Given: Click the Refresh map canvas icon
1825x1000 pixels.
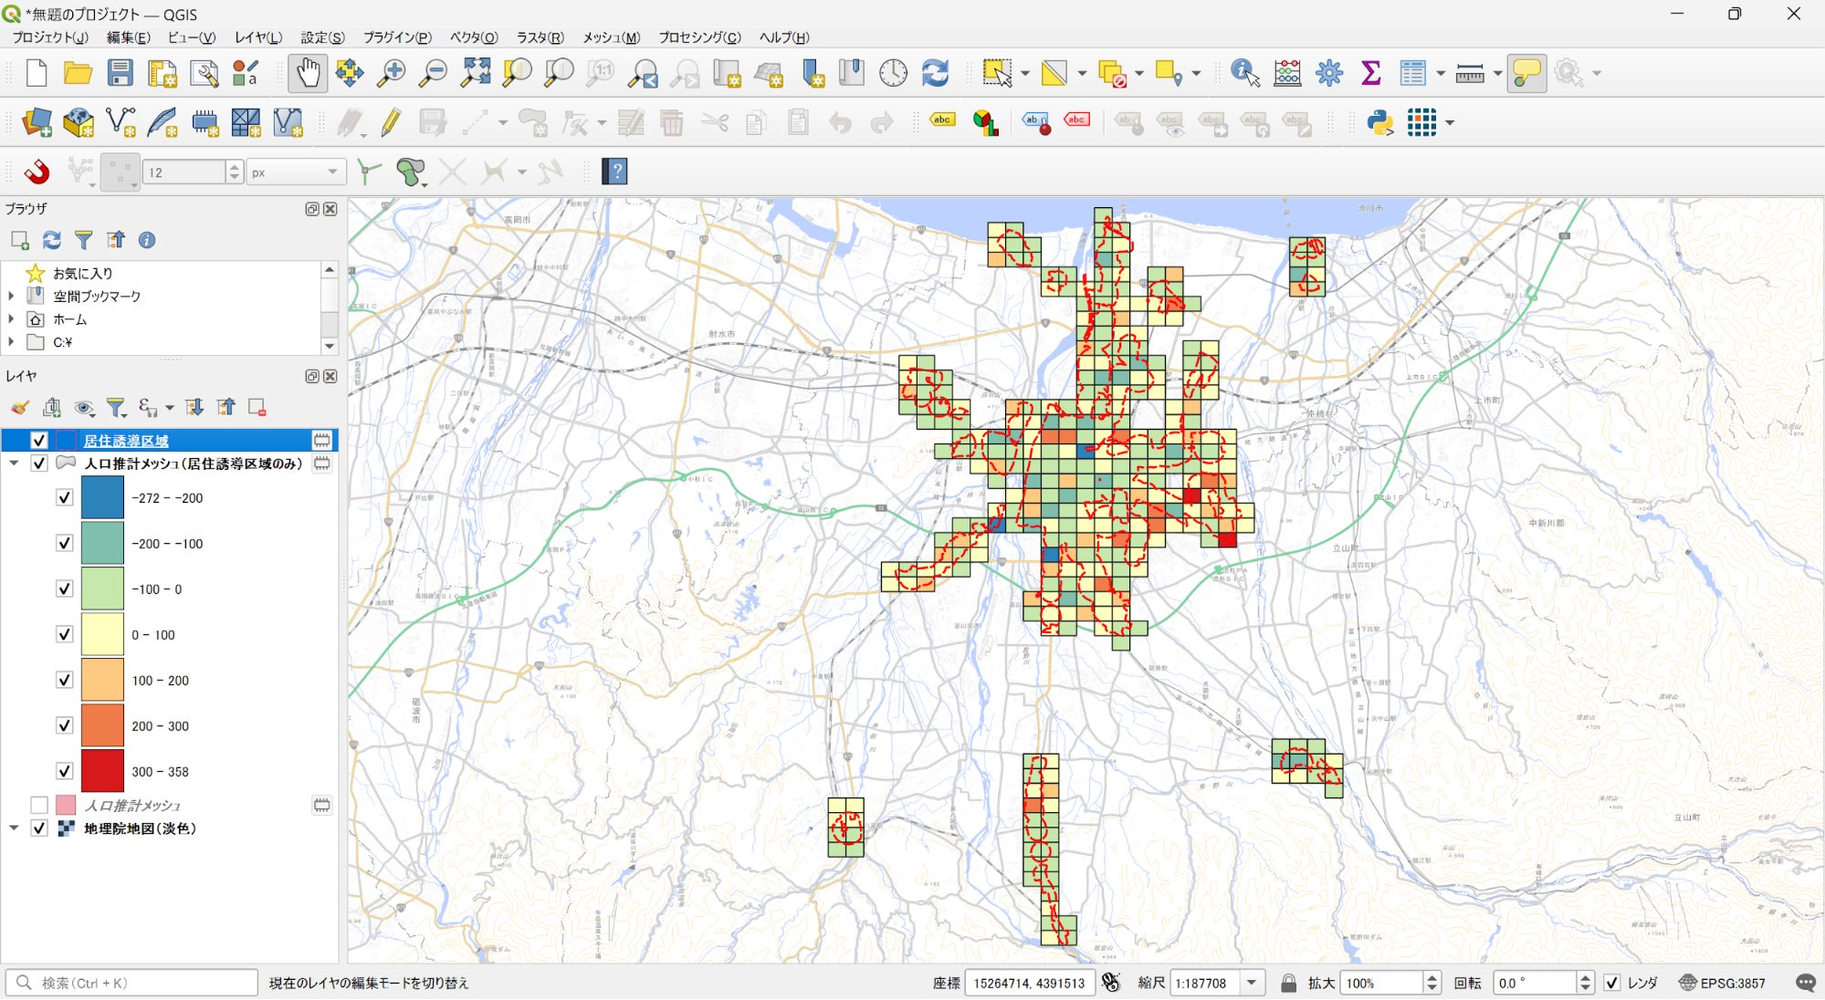Looking at the screenshot, I should click(935, 73).
